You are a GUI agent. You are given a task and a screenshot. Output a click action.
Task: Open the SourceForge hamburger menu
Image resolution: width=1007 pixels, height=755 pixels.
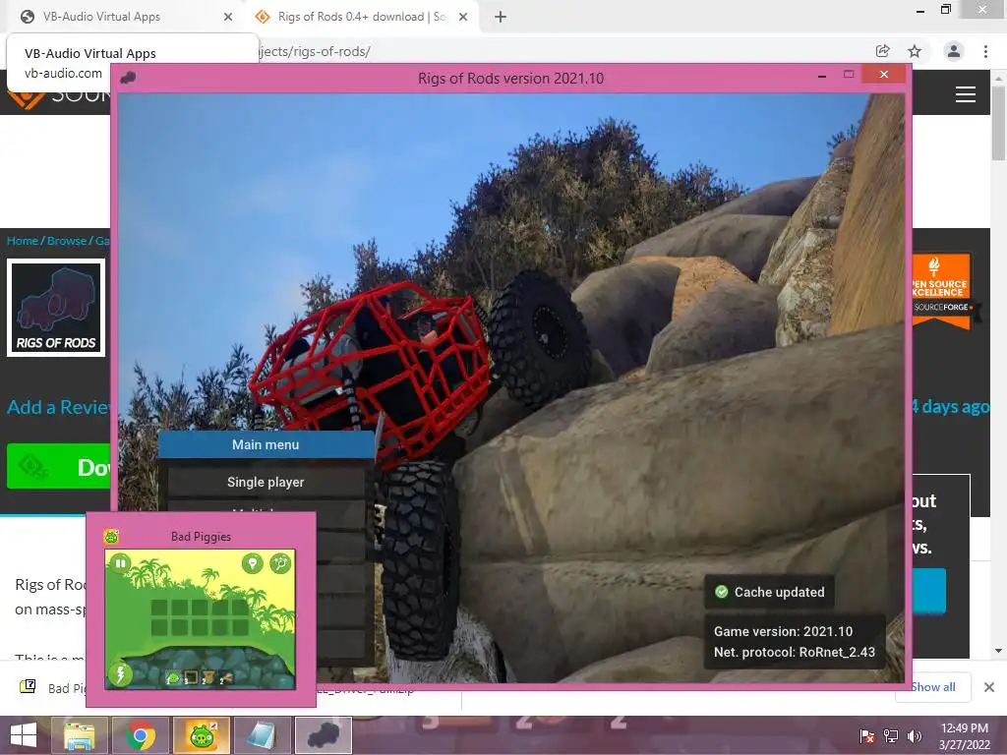[x=966, y=94]
